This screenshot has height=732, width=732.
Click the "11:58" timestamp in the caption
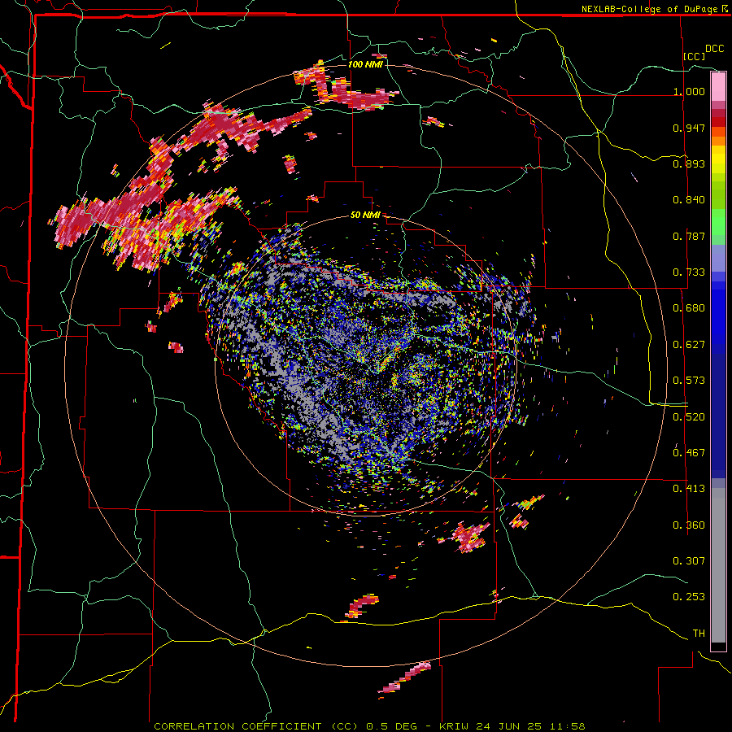click(x=566, y=726)
